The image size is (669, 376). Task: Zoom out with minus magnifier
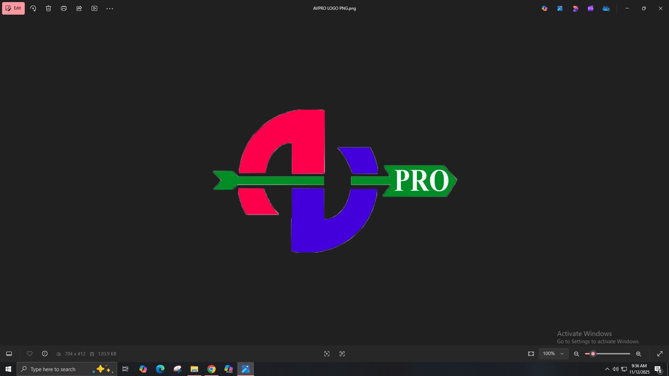click(577, 354)
